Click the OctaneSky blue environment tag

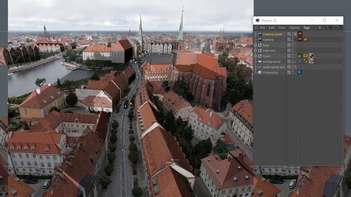[x=300, y=72]
